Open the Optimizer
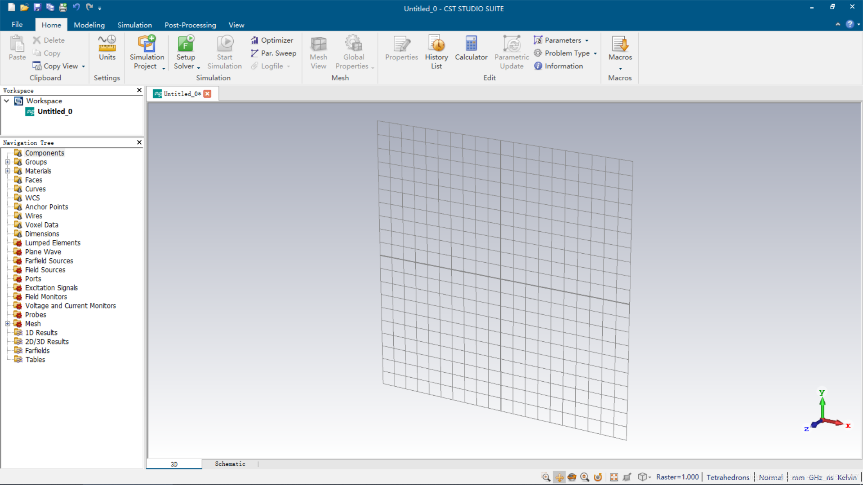 pos(271,40)
